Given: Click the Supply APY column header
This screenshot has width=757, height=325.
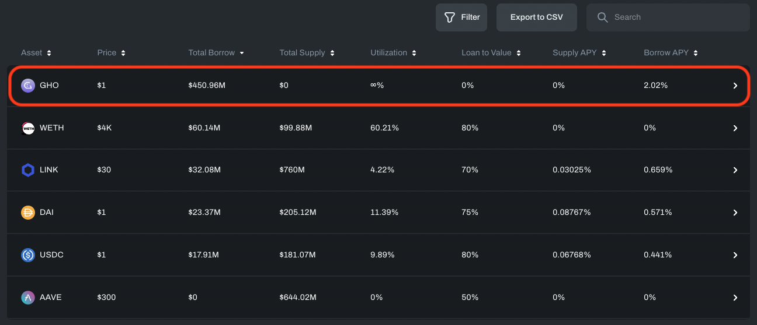Looking at the screenshot, I should point(575,53).
